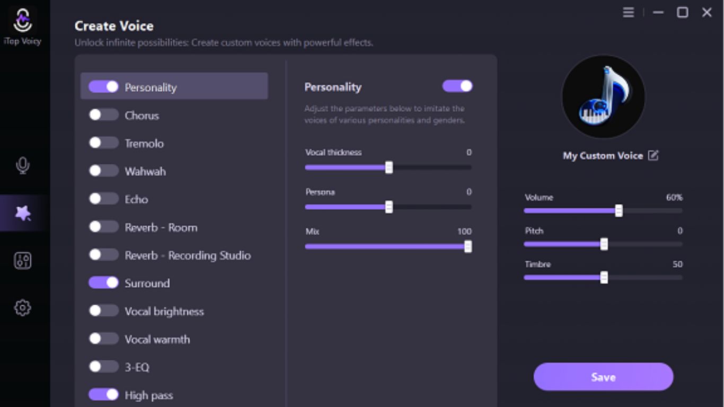Click the music note voice avatar
The image size is (724, 407).
tap(603, 97)
